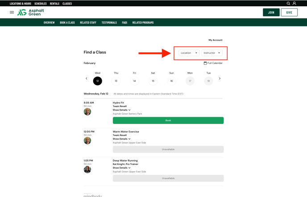Click Twain Revell's photo for Hydro Fit
307x197 pixels.
point(87,112)
